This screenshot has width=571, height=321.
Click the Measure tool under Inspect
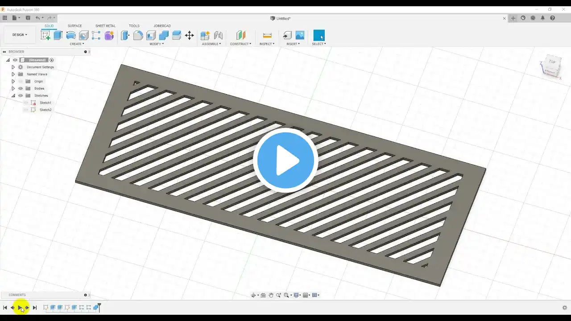click(x=267, y=36)
